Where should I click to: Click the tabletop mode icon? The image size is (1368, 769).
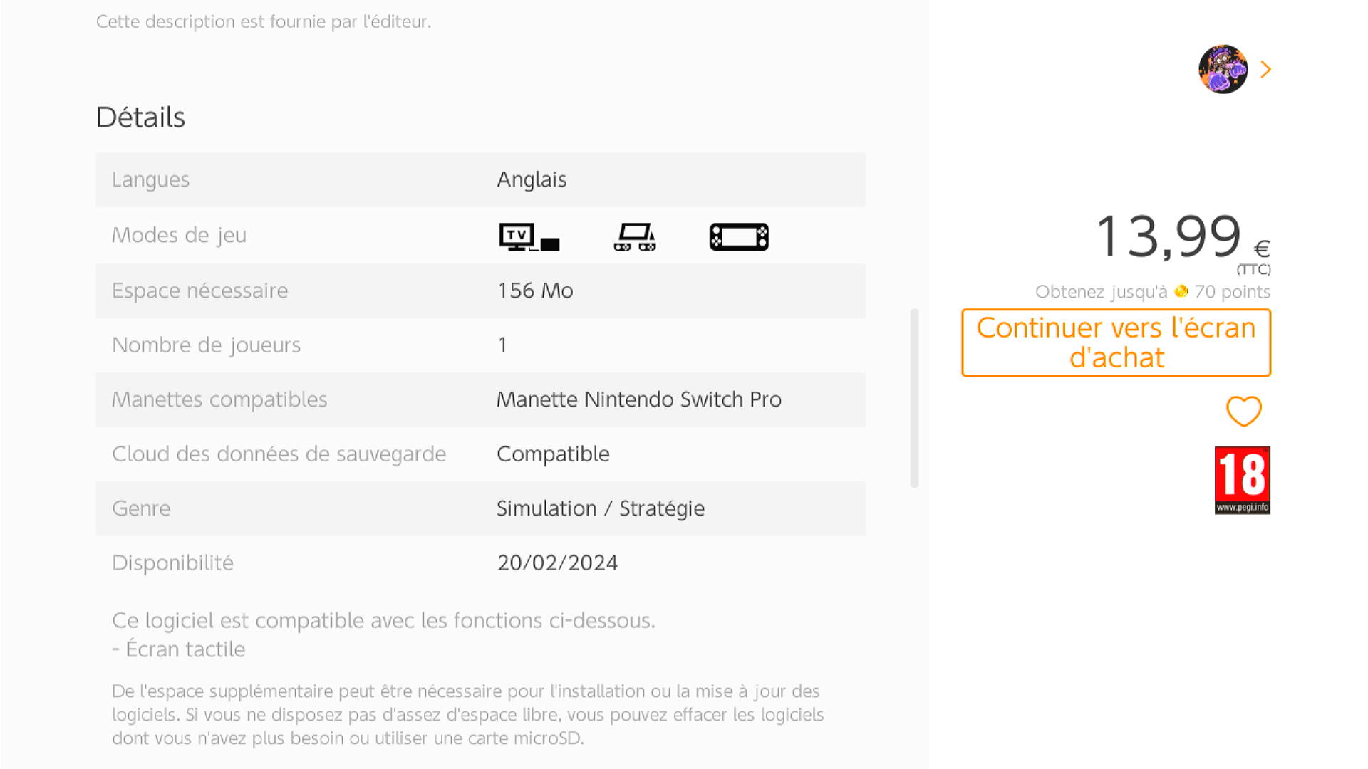point(634,237)
